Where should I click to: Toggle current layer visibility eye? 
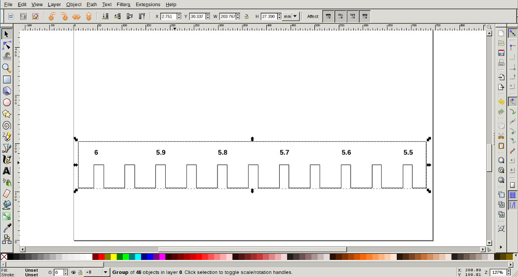(74, 272)
